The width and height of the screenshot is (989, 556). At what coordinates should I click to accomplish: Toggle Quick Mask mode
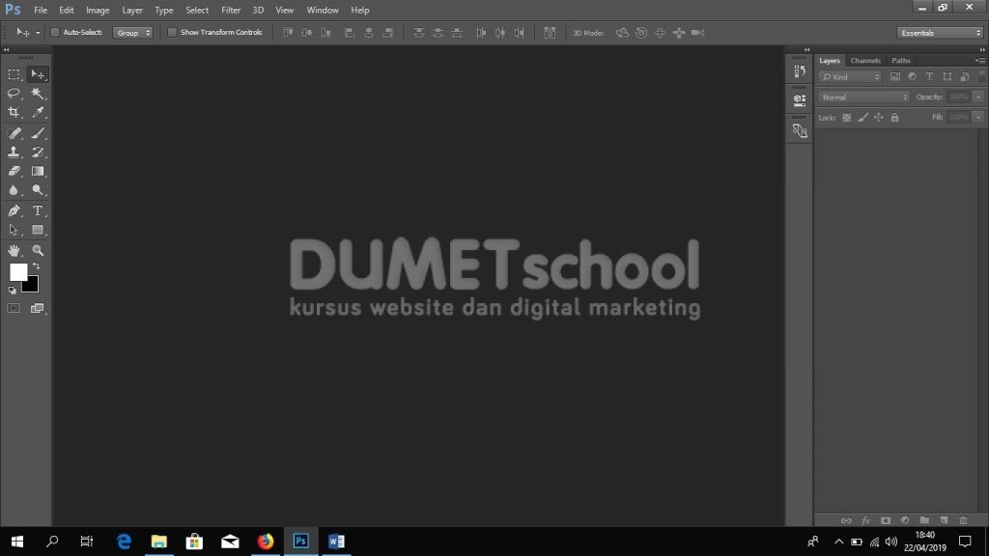pyautogui.click(x=14, y=308)
